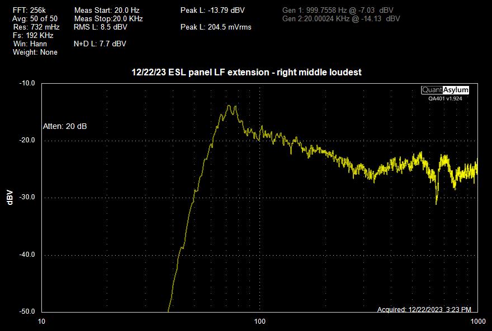The image size is (492, 331).
Task: Click the Gen 1 999.7558 Hz line
Action: [x=338, y=11]
